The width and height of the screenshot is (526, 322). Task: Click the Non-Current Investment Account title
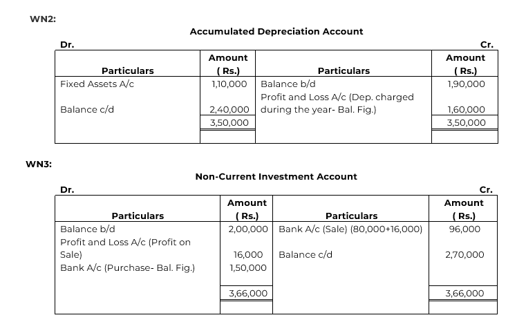(276, 177)
